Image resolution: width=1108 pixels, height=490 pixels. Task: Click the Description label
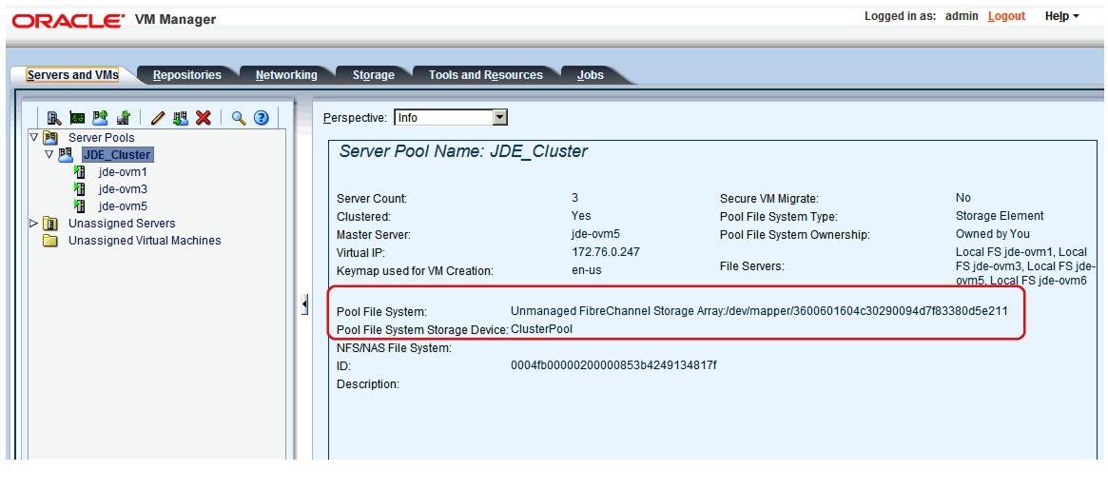[x=367, y=384]
